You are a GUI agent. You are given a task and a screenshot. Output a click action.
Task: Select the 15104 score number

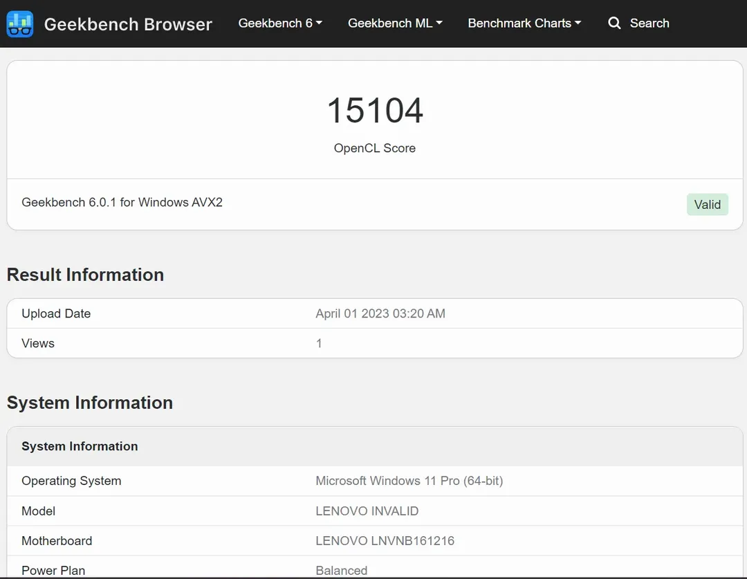tap(375, 111)
